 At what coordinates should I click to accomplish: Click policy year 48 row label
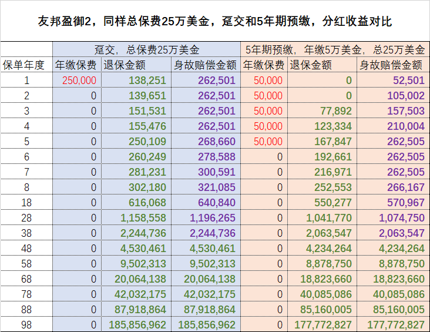(26, 249)
